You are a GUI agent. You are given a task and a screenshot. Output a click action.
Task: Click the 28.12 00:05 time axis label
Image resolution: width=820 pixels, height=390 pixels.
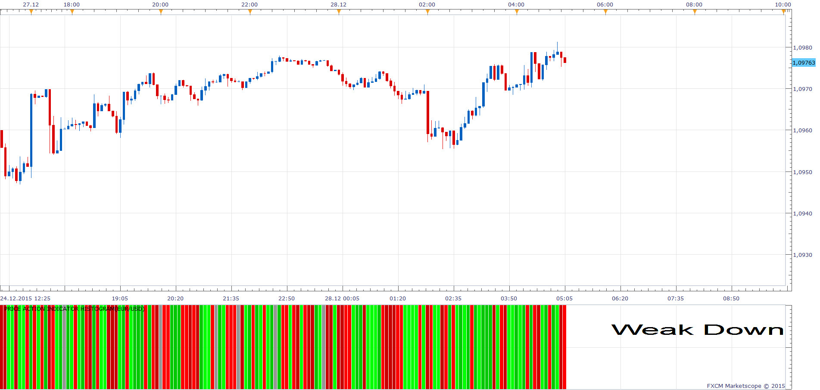[342, 298]
